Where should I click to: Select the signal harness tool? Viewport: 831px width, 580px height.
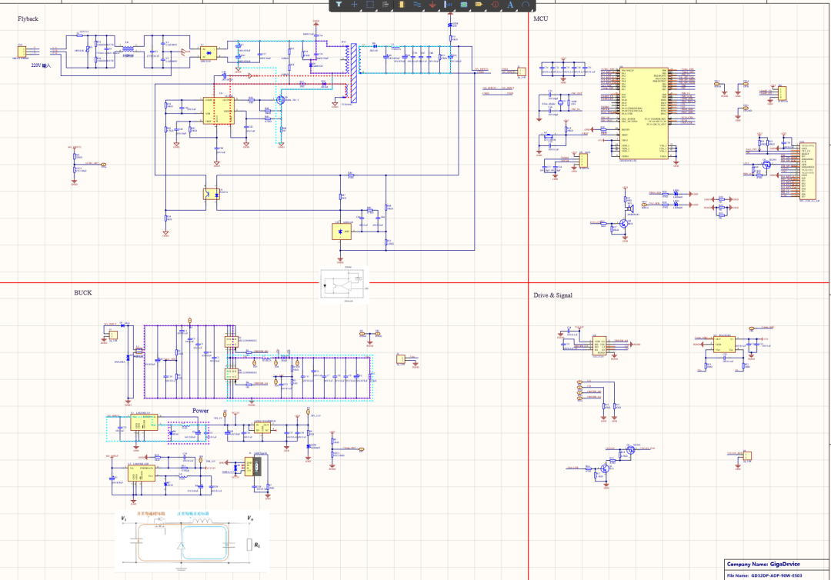[x=449, y=5]
